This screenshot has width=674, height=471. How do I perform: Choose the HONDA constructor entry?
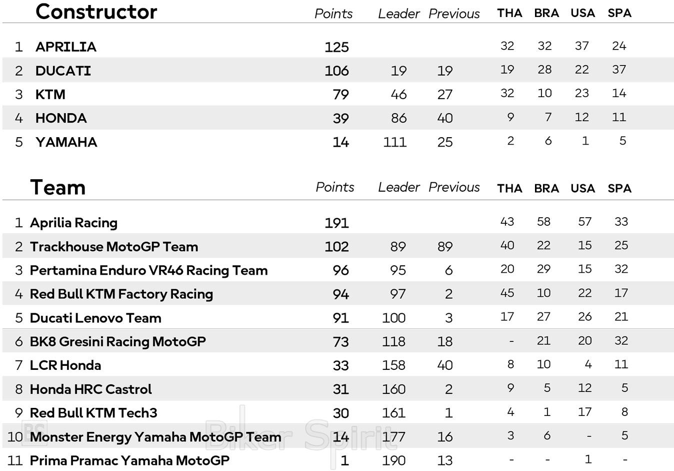[61, 118]
